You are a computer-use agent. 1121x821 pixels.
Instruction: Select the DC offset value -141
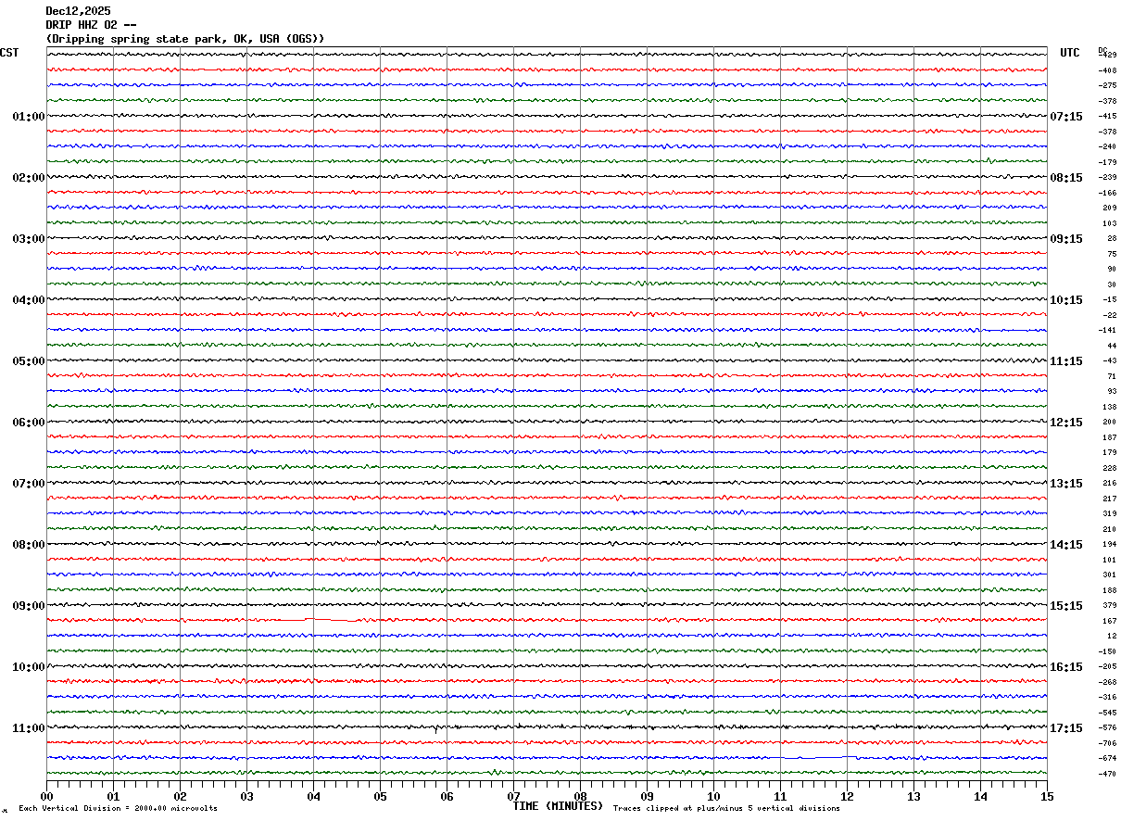[x=1107, y=330]
